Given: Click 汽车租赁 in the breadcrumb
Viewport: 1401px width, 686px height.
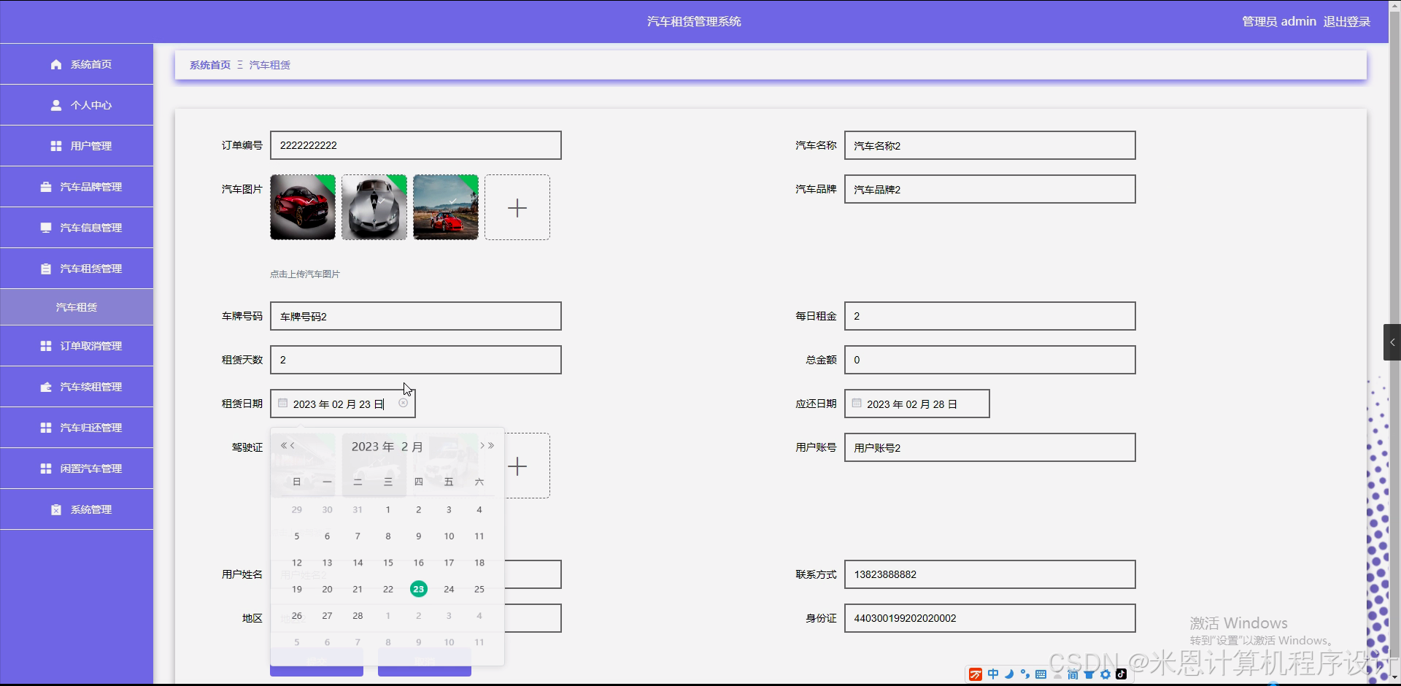Looking at the screenshot, I should (x=270, y=65).
